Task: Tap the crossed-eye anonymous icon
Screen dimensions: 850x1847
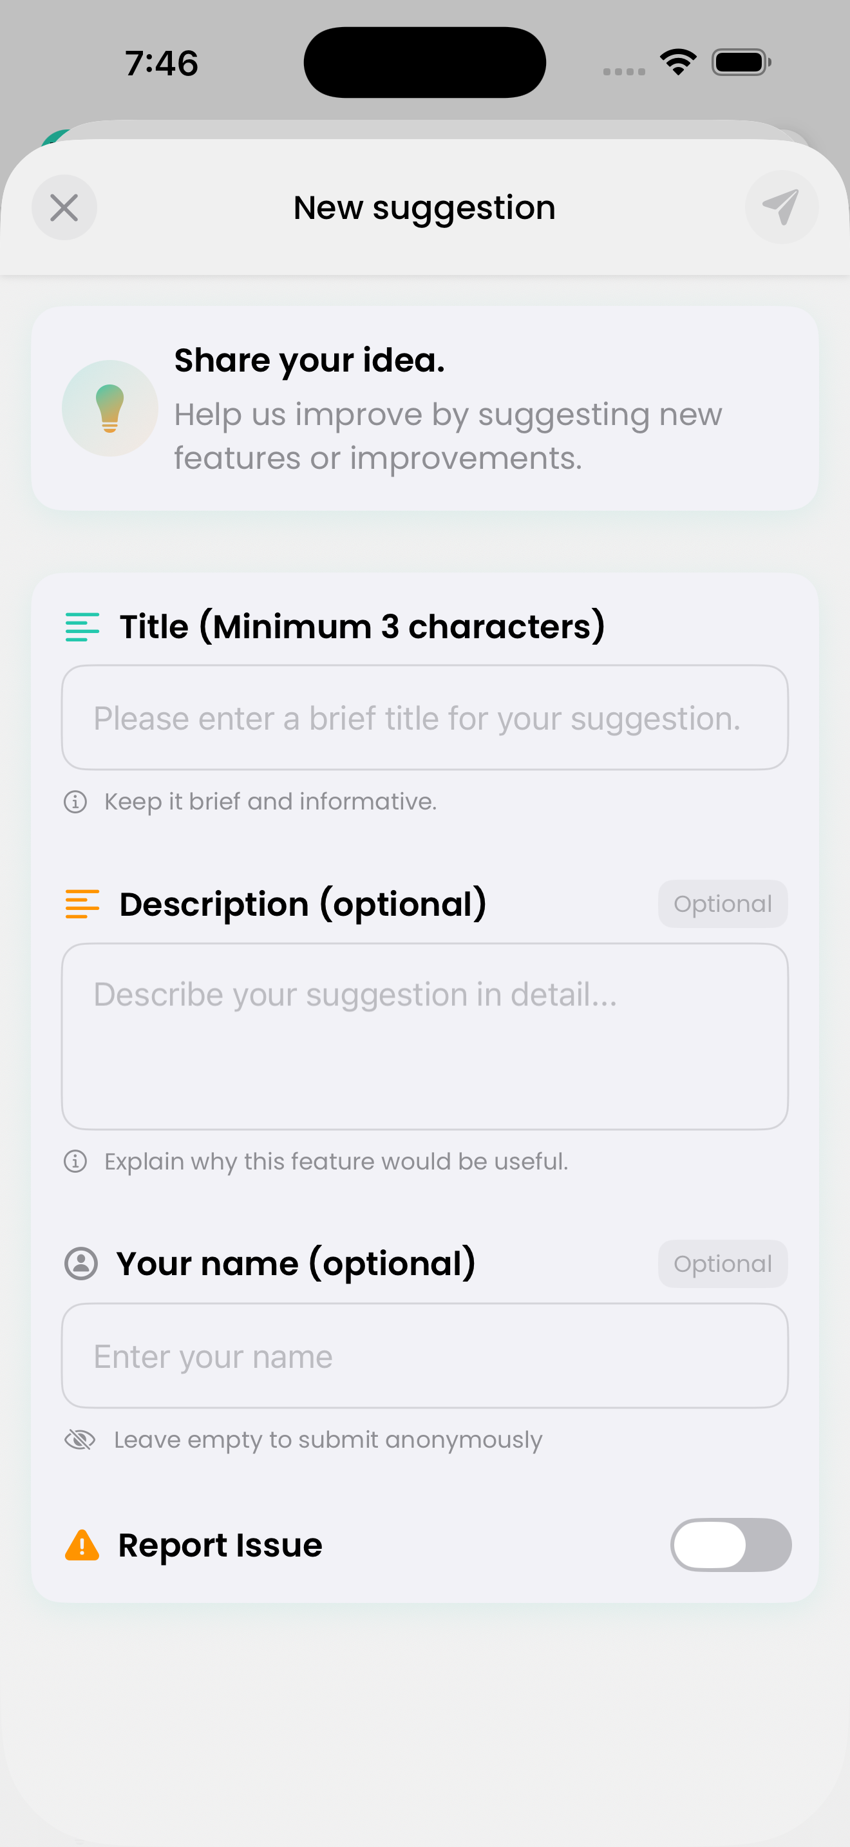Action: (x=80, y=1439)
